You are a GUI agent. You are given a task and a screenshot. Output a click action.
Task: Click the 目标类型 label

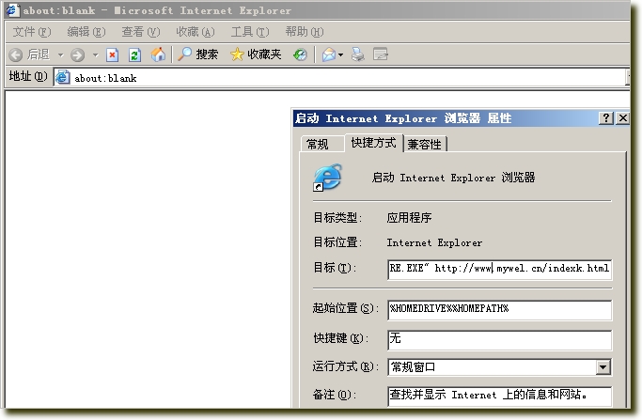pyautogui.click(x=337, y=217)
